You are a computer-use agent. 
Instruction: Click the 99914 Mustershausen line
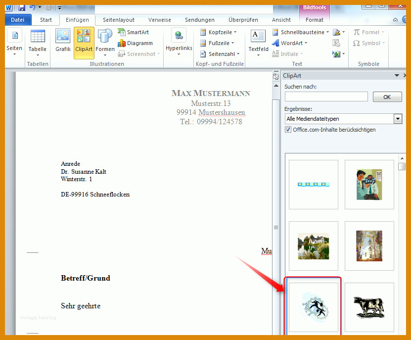[211, 112]
